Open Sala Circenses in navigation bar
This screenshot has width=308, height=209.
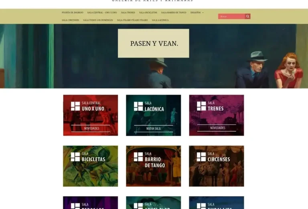pyautogui.click(x=70, y=20)
